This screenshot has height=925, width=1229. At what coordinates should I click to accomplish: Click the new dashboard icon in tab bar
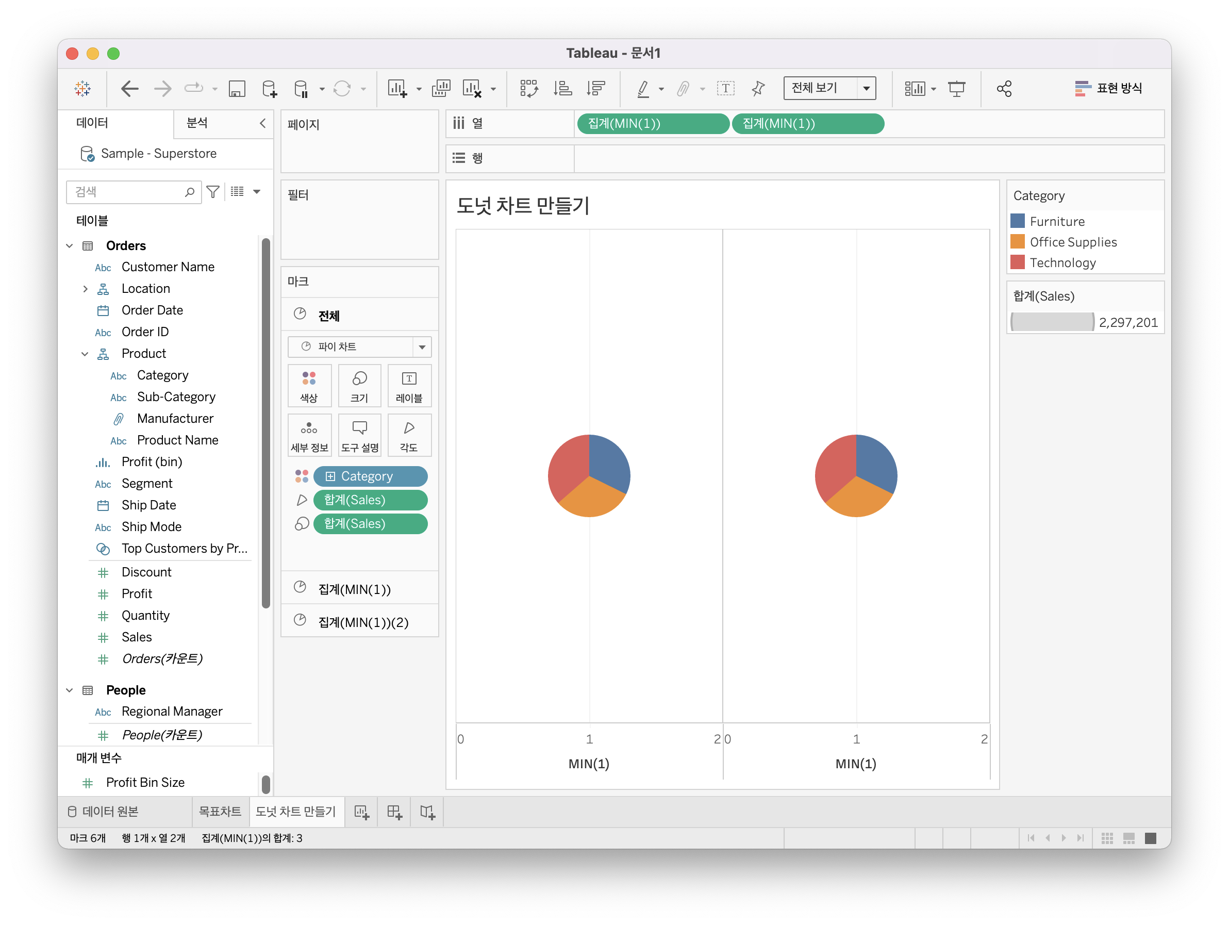(394, 812)
